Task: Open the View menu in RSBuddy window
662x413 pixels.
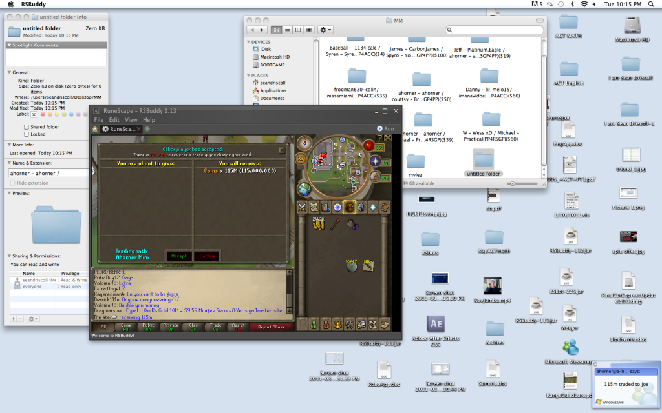Action: click(x=131, y=119)
